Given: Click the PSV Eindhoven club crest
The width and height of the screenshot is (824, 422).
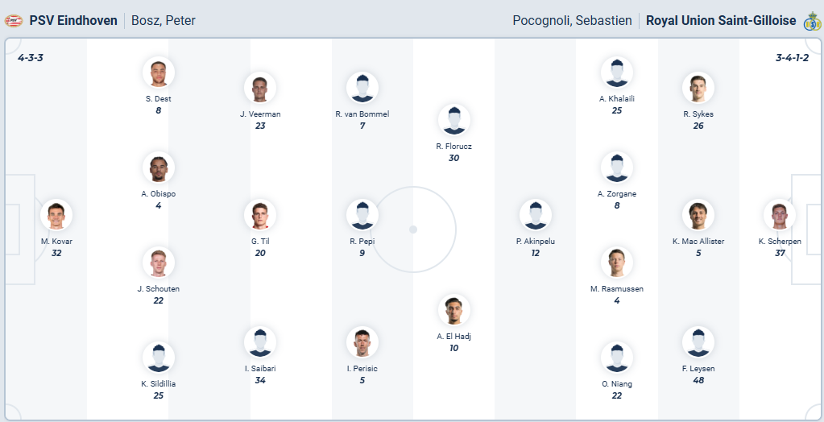Looking at the screenshot, I should [14, 20].
